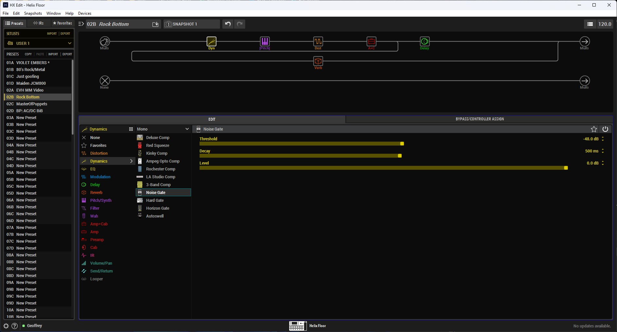Click the EXPORT setlists link
617x332 pixels.
click(65, 33)
